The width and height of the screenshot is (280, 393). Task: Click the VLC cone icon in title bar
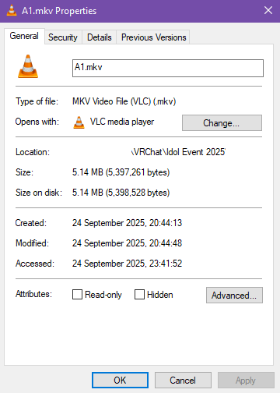(11, 11)
